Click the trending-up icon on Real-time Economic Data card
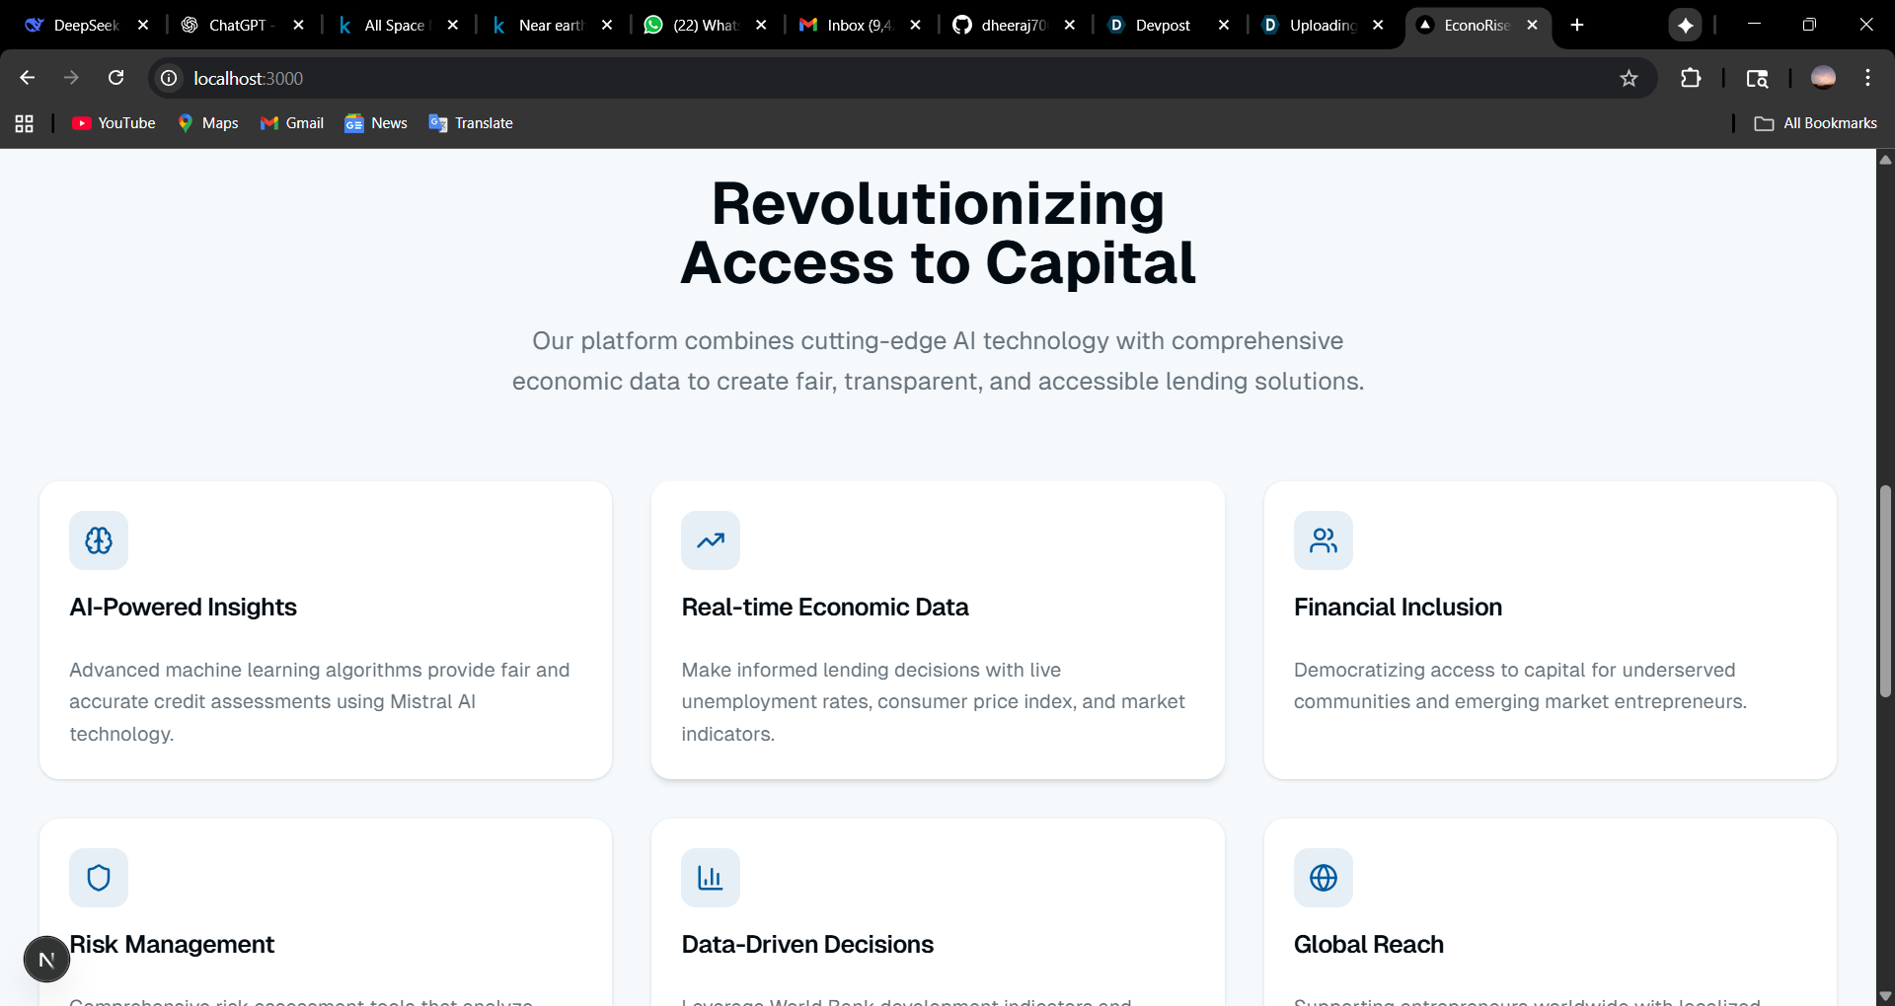 coord(711,540)
